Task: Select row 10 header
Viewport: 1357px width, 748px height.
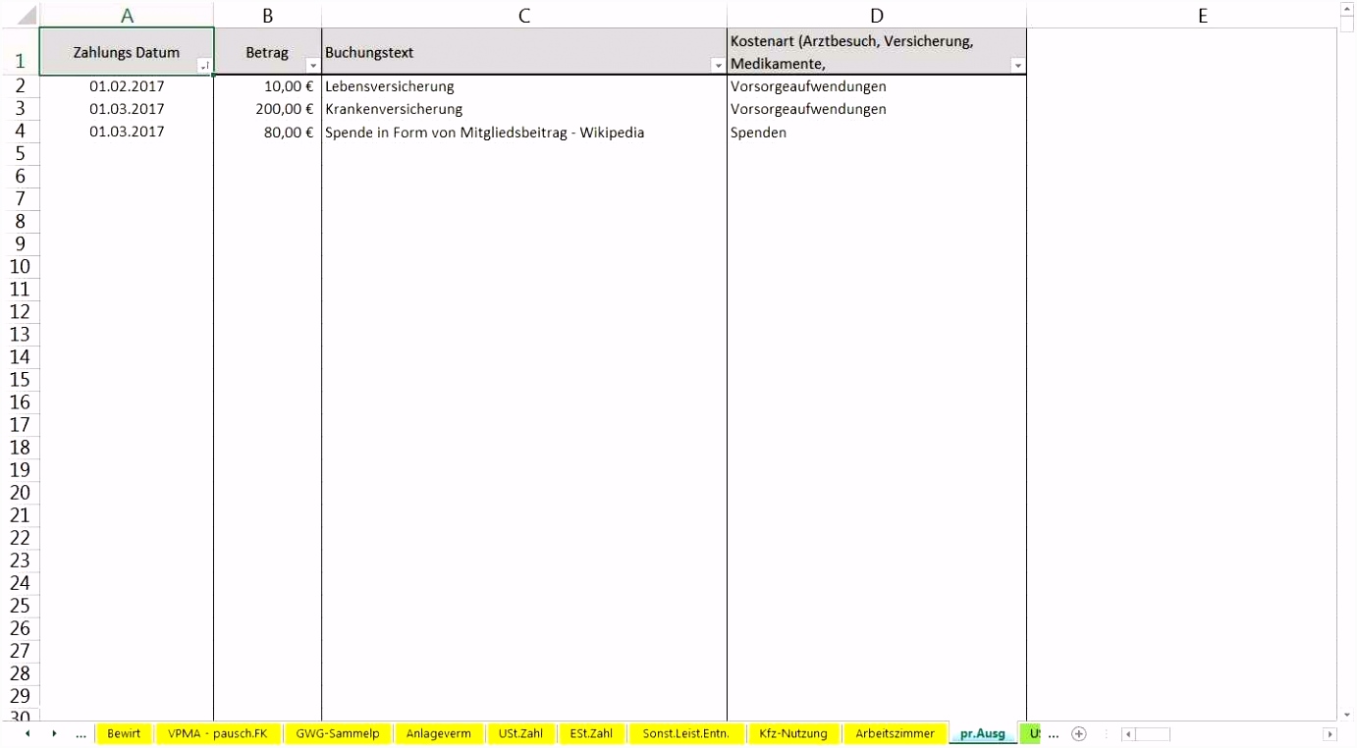Action: tap(20, 267)
